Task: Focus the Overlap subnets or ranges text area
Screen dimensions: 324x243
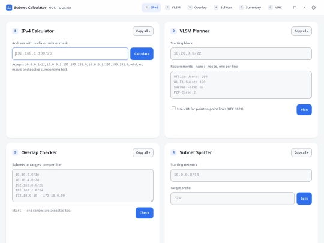Action: pyautogui.click(x=83, y=185)
